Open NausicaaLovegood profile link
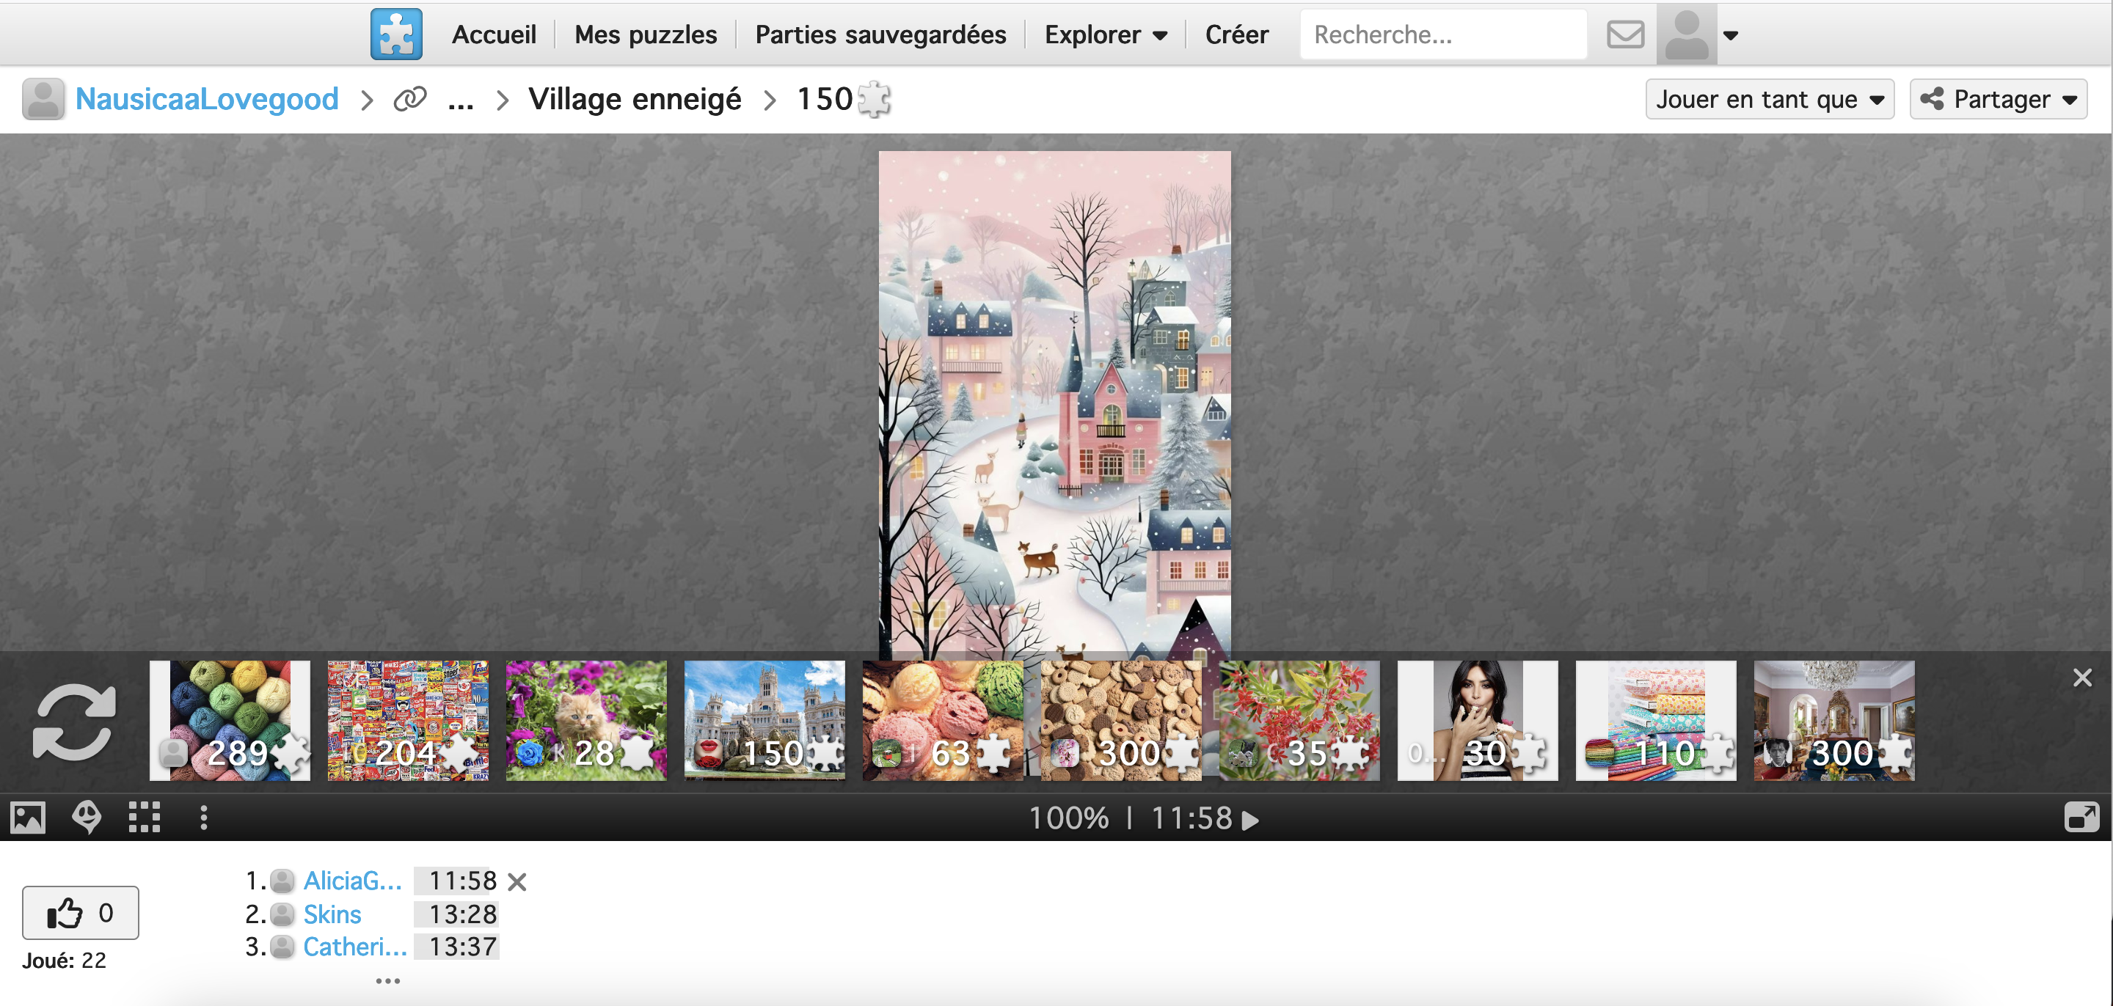Image resolution: width=2113 pixels, height=1006 pixels. coord(207,99)
